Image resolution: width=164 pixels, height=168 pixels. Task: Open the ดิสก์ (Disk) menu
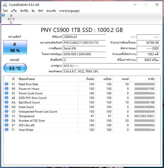pyautogui.click(x=40, y=11)
